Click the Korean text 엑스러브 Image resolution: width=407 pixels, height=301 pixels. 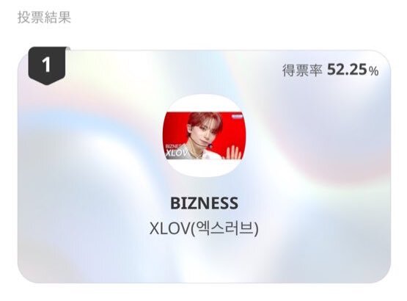pyautogui.click(x=224, y=228)
